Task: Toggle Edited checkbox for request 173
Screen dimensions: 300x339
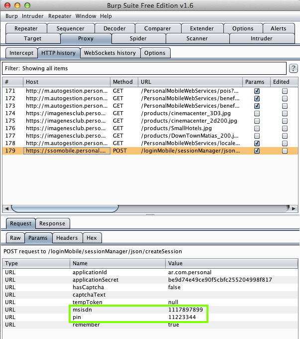Action: pyautogui.click(x=285, y=106)
